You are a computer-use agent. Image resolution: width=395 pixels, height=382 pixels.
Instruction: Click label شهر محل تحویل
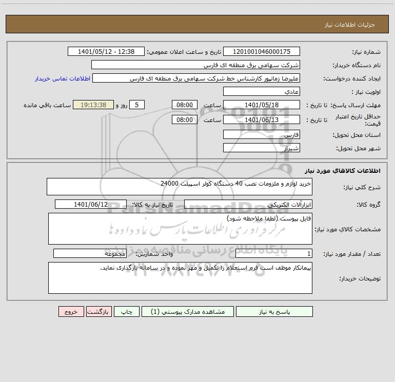pyautogui.click(x=359, y=148)
